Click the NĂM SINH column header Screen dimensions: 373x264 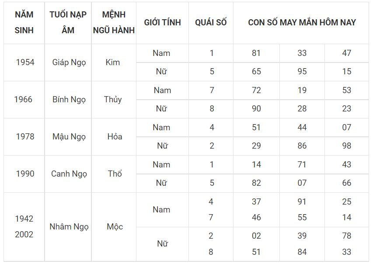pos(24,23)
